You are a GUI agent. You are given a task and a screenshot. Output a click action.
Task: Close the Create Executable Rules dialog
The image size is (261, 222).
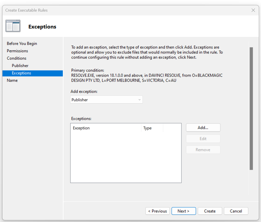pos(253,10)
